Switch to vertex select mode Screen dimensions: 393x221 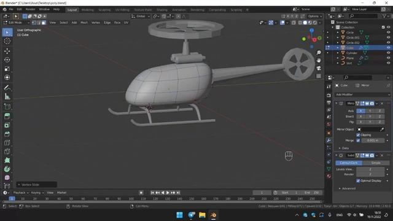[34, 23]
